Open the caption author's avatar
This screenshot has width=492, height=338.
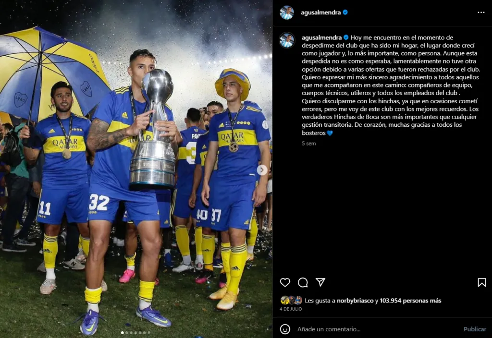coord(287,40)
